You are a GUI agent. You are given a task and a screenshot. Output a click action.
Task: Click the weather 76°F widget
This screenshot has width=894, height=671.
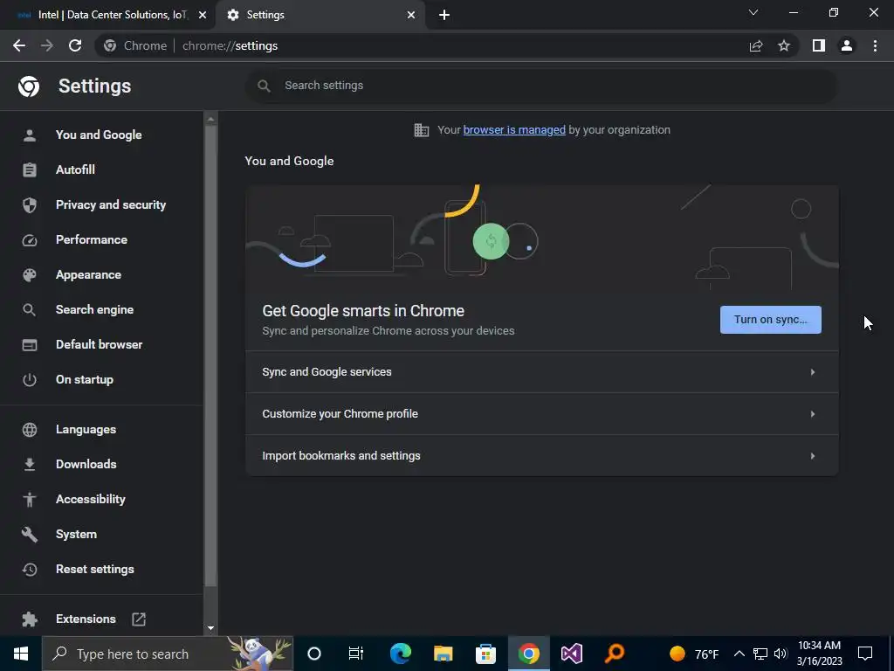694,654
